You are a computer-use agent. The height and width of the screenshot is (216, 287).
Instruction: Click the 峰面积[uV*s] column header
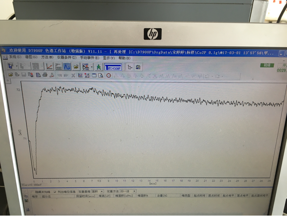pyautogui.click(x=125, y=196)
